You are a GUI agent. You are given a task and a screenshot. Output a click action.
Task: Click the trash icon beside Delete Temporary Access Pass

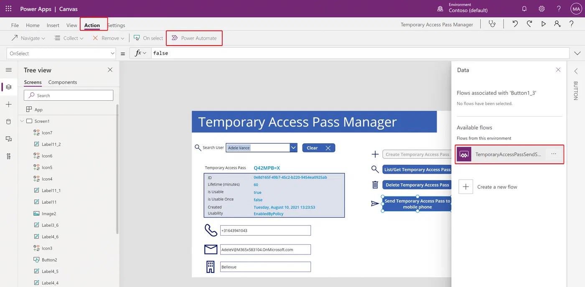[375, 185]
